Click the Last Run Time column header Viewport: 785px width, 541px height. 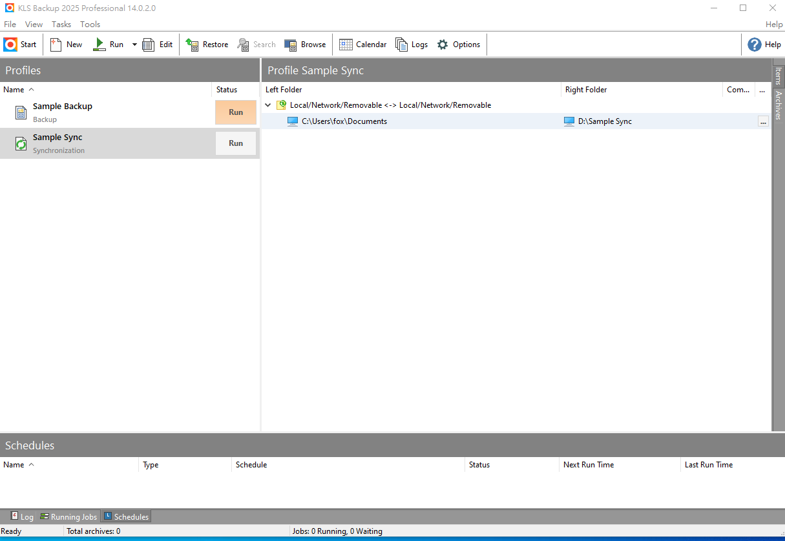(733, 465)
